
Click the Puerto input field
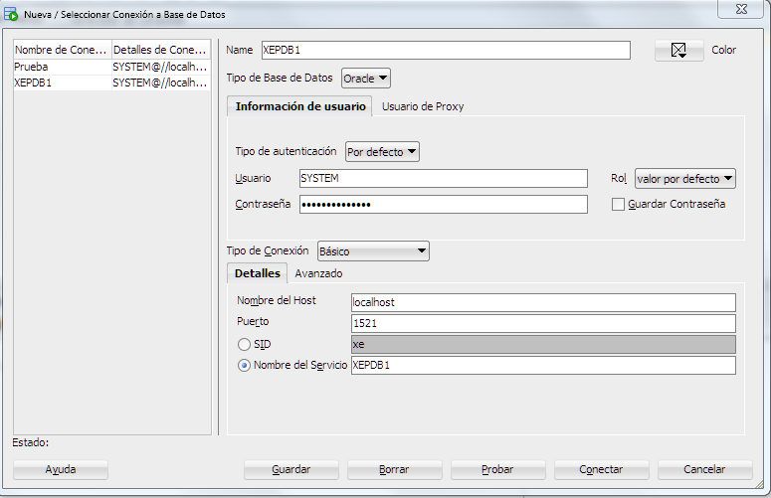(x=542, y=323)
